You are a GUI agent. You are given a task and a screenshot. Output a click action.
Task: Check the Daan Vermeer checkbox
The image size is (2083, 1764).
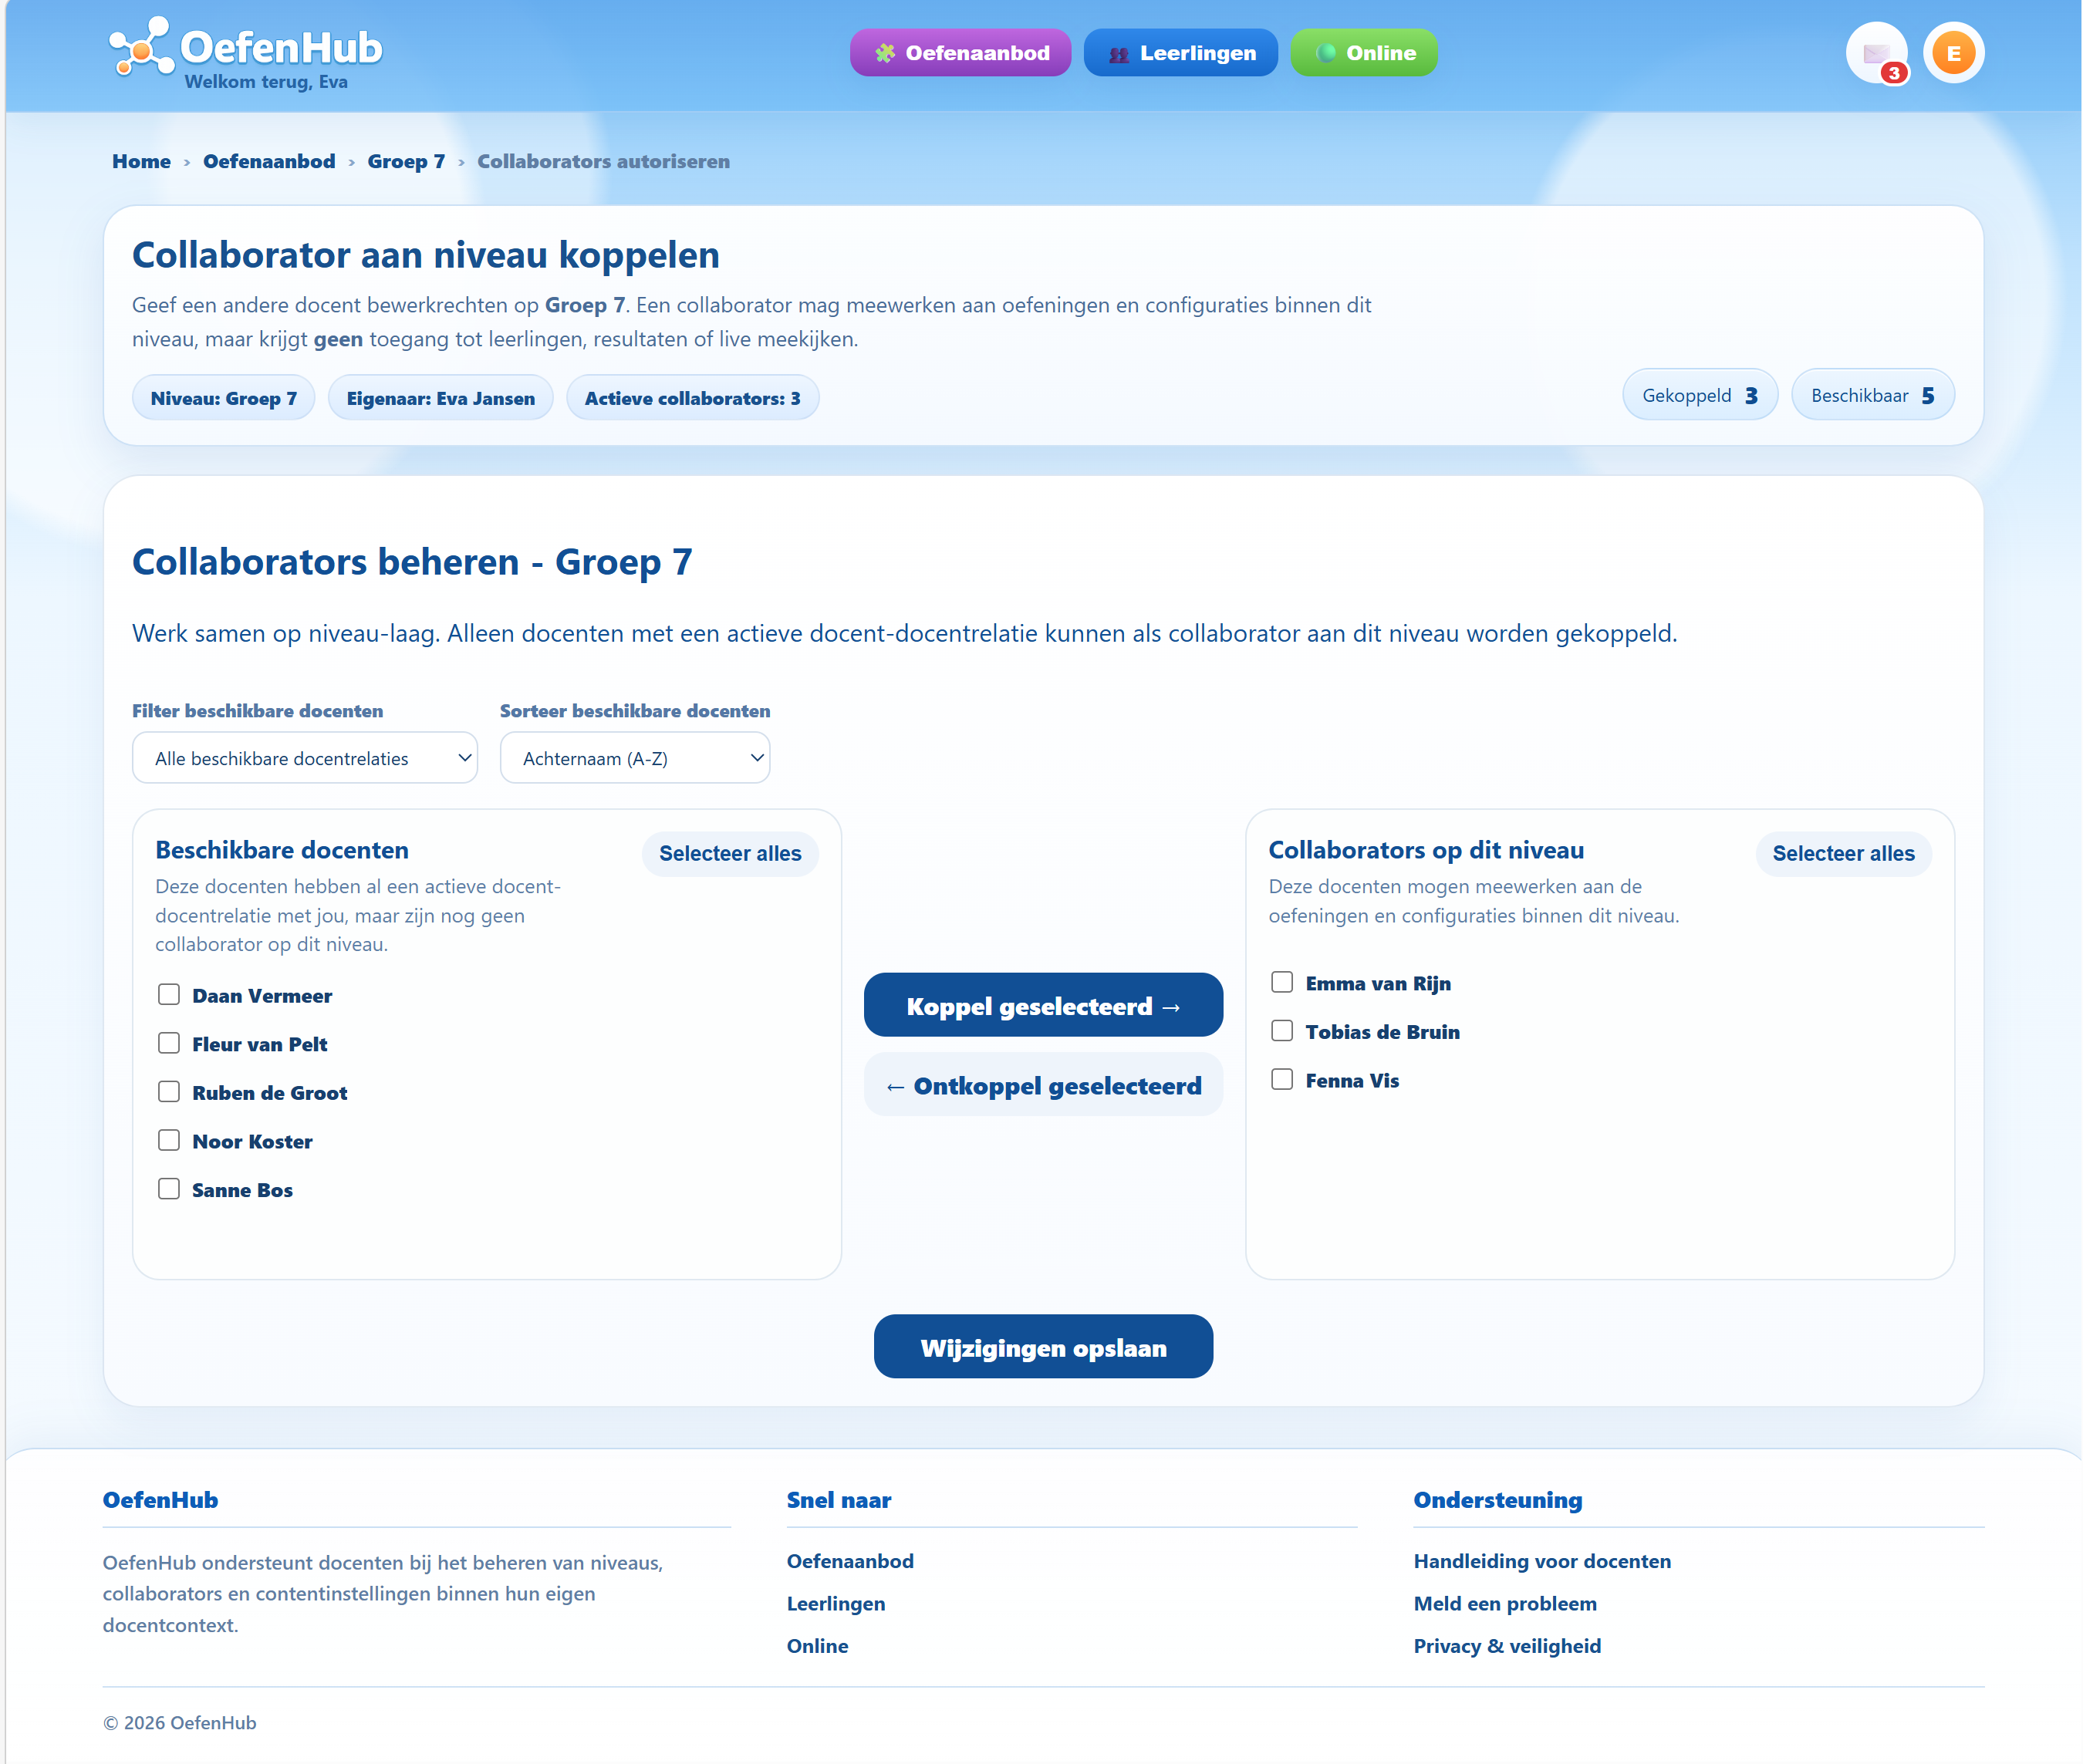point(169,995)
